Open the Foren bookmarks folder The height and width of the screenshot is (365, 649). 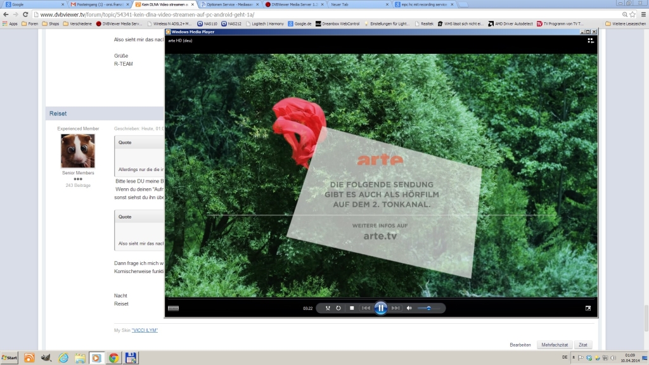tap(30, 23)
